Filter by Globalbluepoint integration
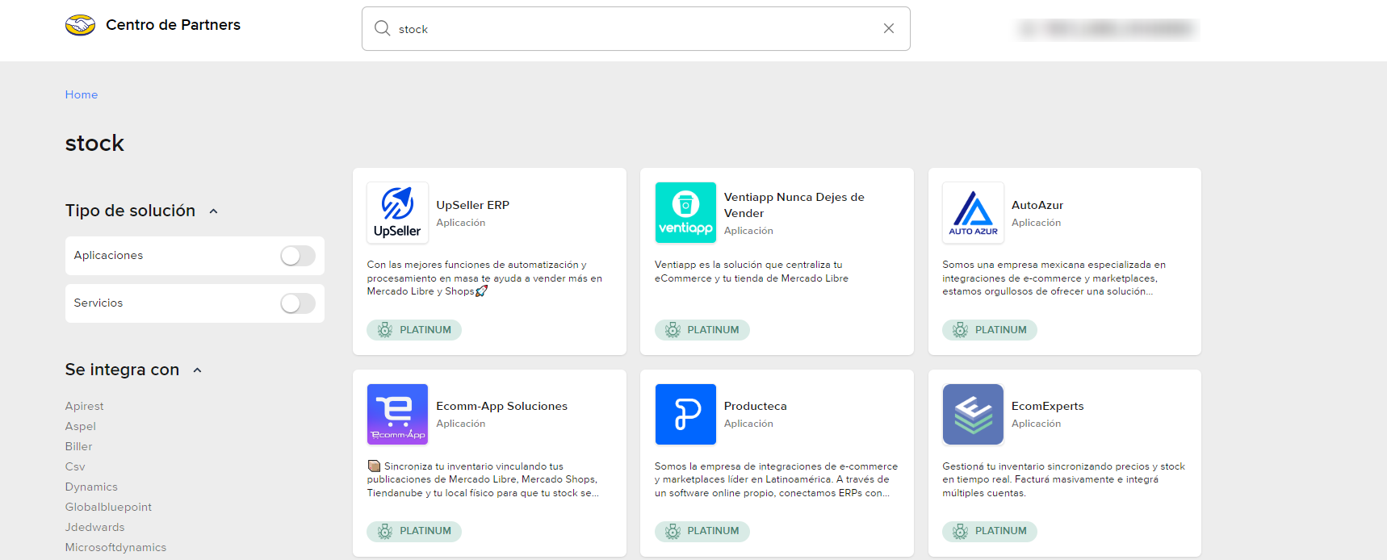 [108, 507]
